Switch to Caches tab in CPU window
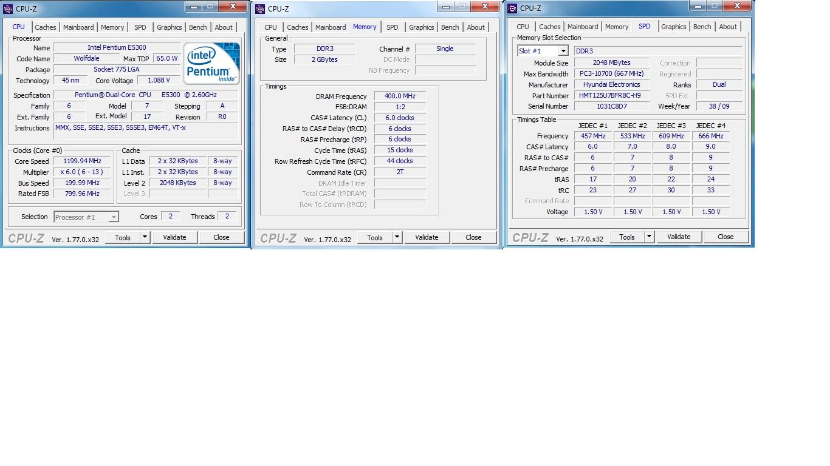 coord(46,27)
